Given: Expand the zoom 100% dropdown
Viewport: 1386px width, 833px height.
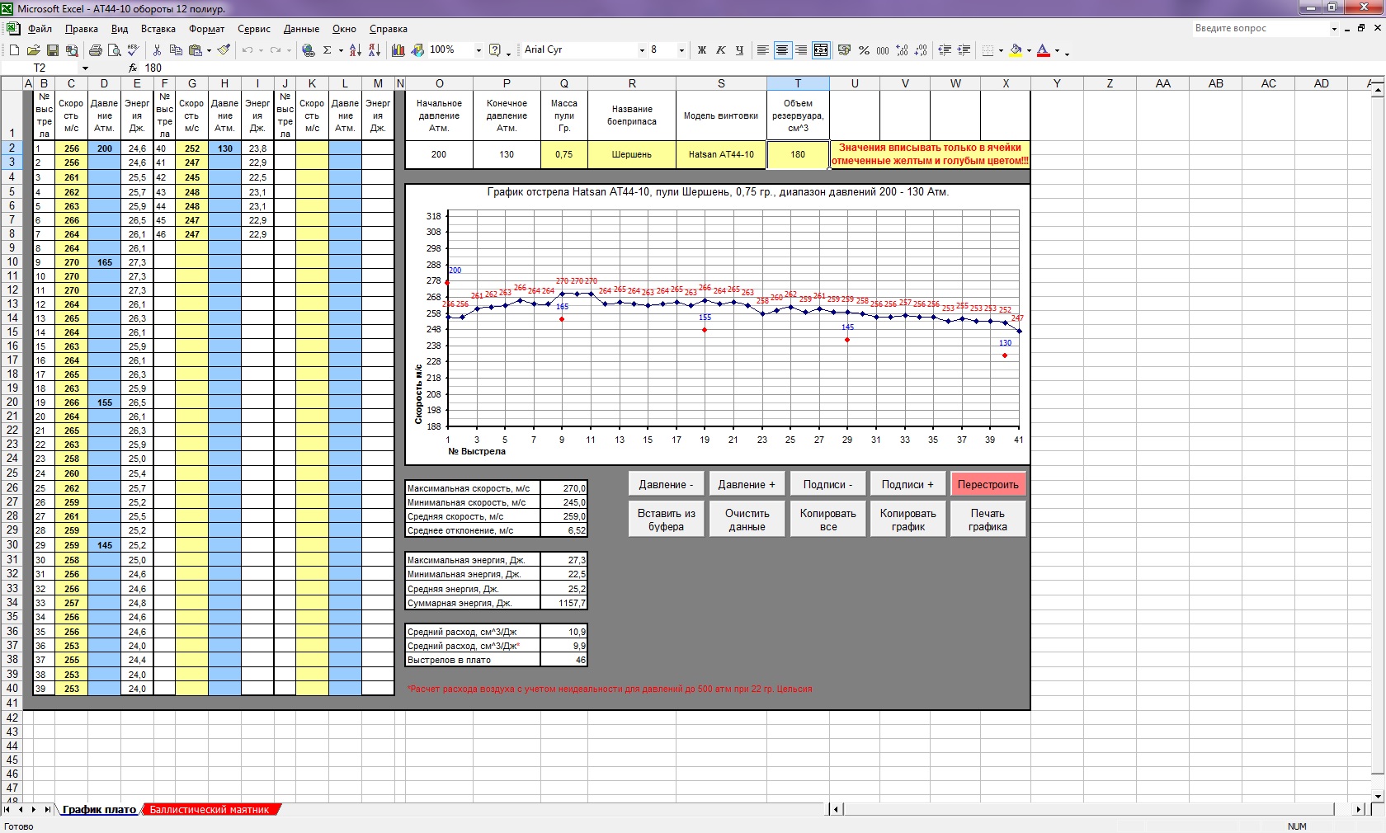Looking at the screenshot, I should pos(478,50).
